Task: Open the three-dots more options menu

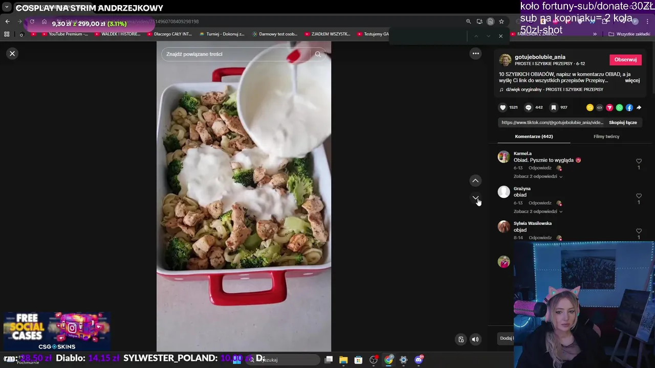Action: [x=475, y=54]
